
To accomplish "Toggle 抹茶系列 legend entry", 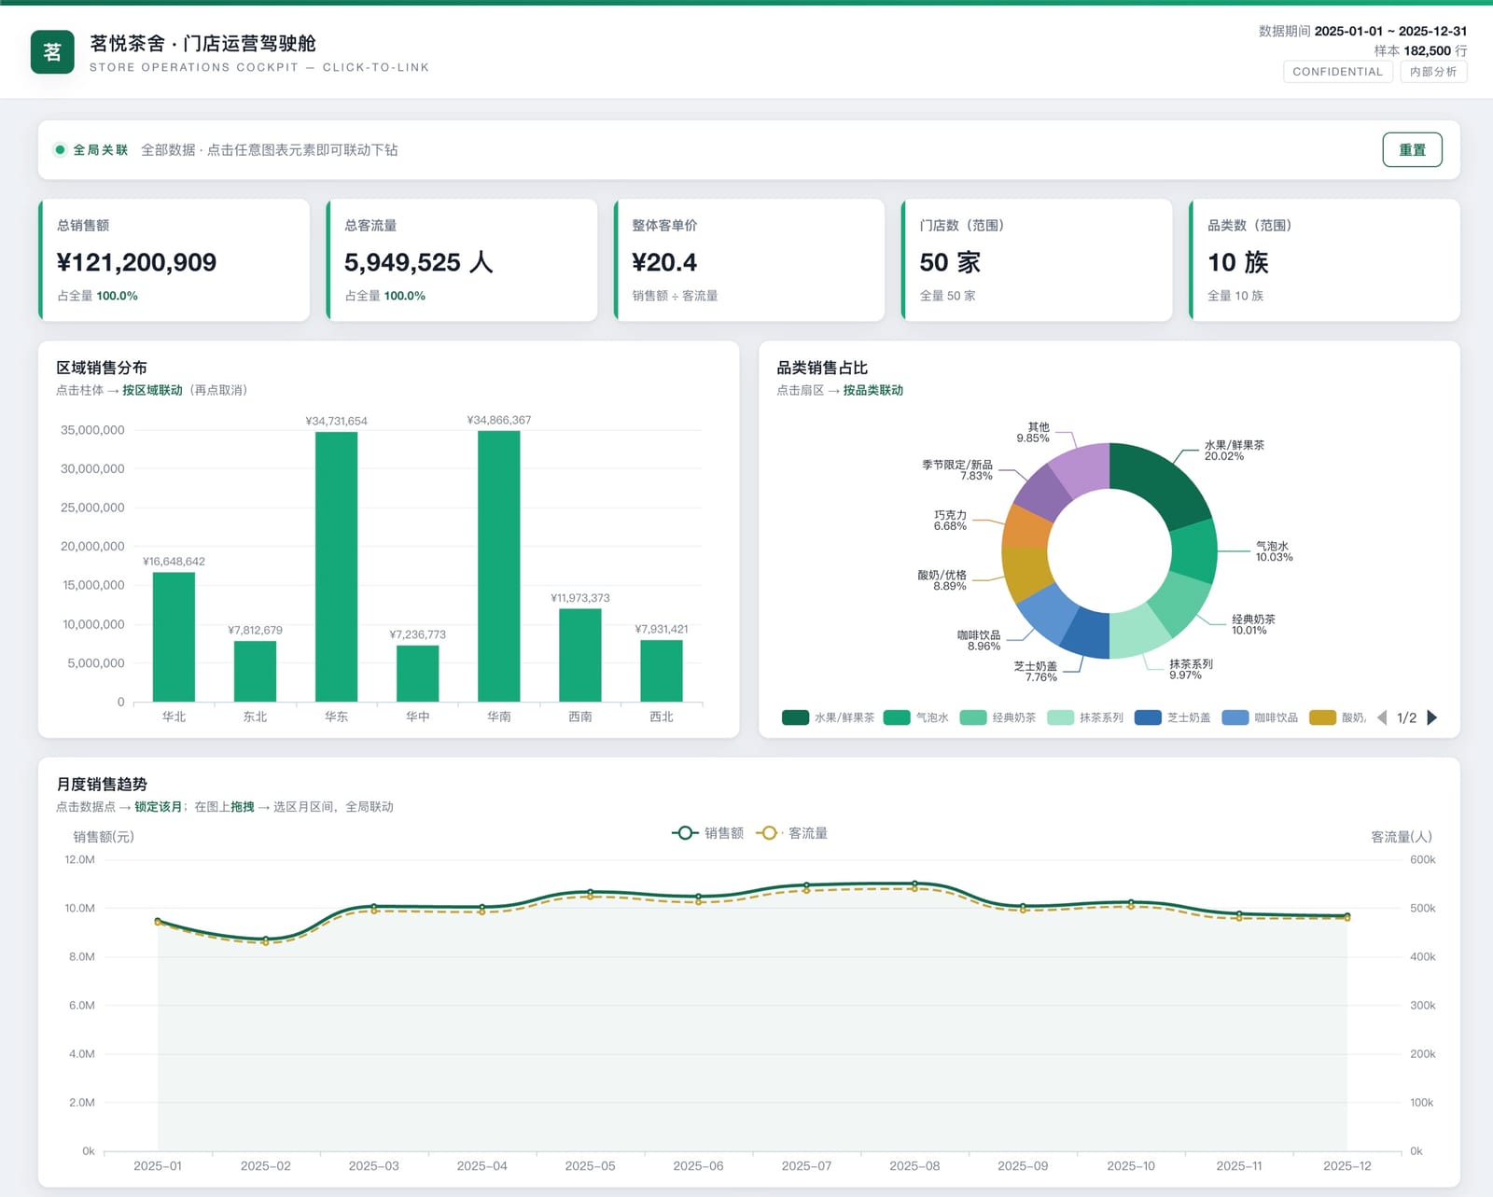I will (x=1085, y=717).
